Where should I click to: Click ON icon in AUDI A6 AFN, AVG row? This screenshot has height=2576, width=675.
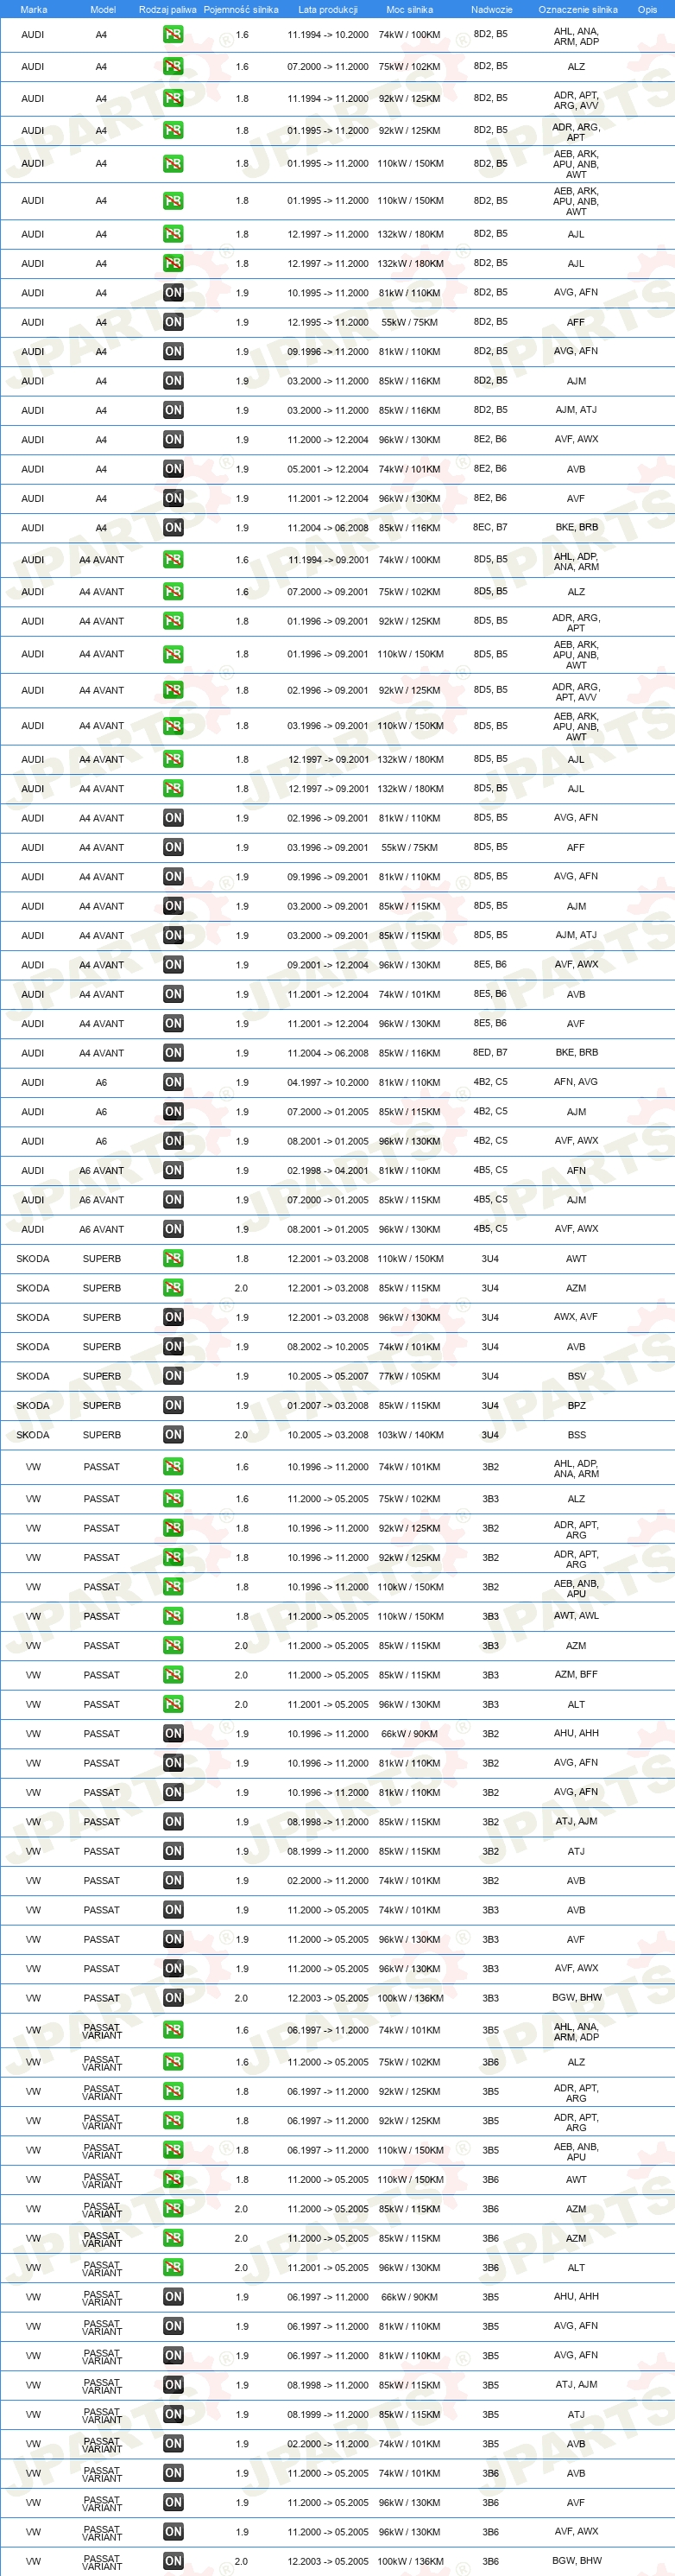click(x=173, y=1082)
